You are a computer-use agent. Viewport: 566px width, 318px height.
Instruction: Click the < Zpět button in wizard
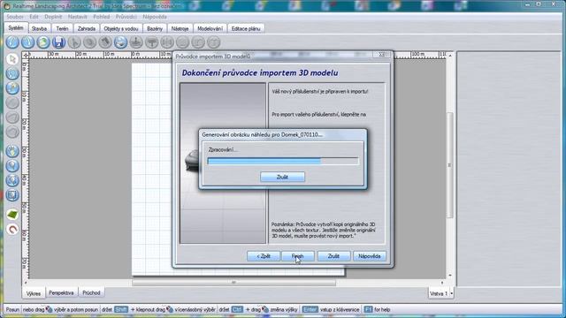tap(264, 256)
